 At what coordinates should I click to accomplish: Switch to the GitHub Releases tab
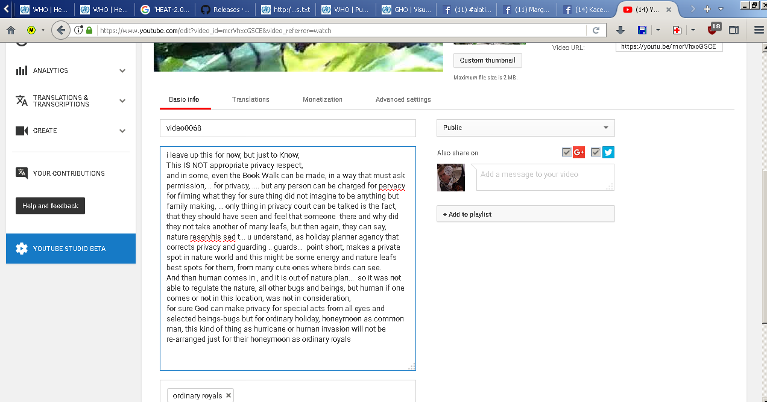tap(224, 10)
